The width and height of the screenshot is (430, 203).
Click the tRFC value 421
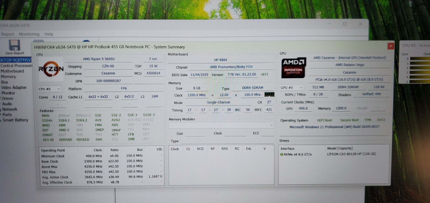coord(269,110)
